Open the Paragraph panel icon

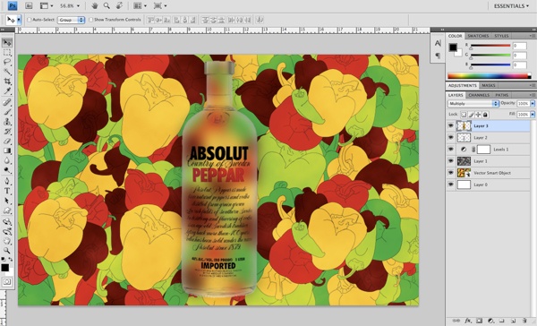[x=438, y=55]
